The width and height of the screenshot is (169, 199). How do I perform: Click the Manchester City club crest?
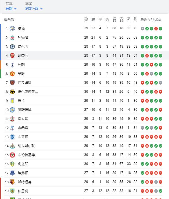pos(12,28)
